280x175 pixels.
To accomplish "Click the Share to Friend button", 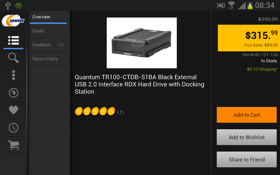I will 247,159.
